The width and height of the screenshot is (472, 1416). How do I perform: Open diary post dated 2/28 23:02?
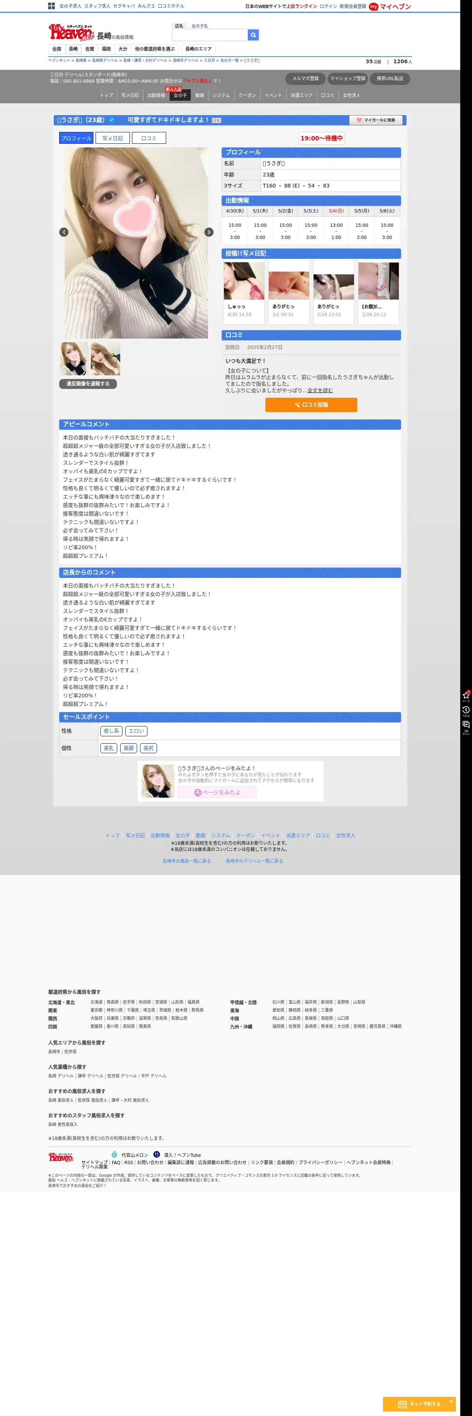coord(333,293)
